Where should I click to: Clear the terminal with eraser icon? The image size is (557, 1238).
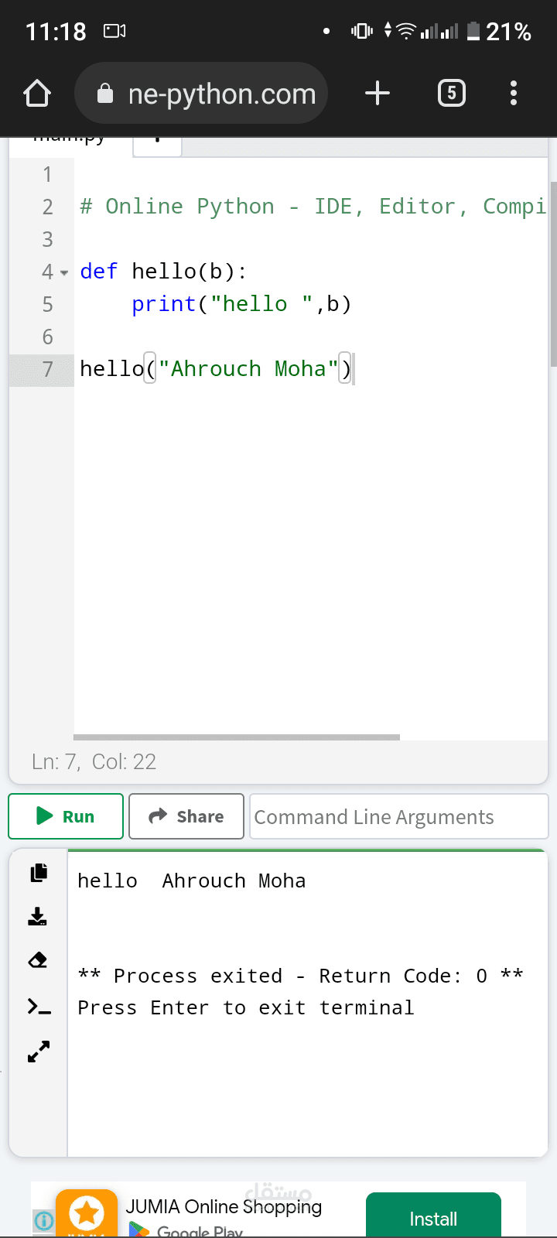tap(38, 960)
